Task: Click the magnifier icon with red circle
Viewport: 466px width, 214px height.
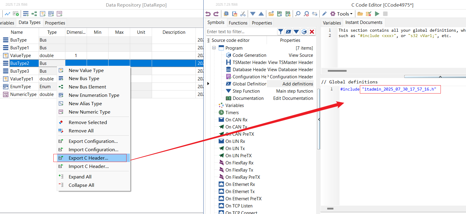Action: [x=306, y=14]
